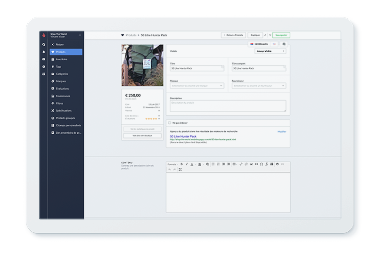Viewport: 377px width, 259px height.
Task: Check the 'Ne pas indexer' checkbox
Action: pos(170,123)
